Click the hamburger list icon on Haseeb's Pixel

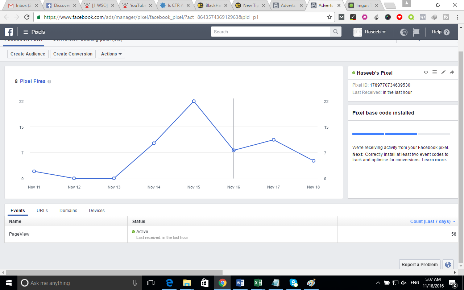(x=435, y=72)
